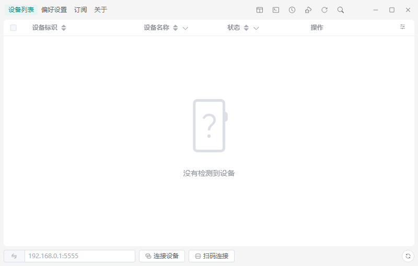The width and height of the screenshot is (418, 266).
Task: Click the 连接设备 button
Action: click(162, 256)
